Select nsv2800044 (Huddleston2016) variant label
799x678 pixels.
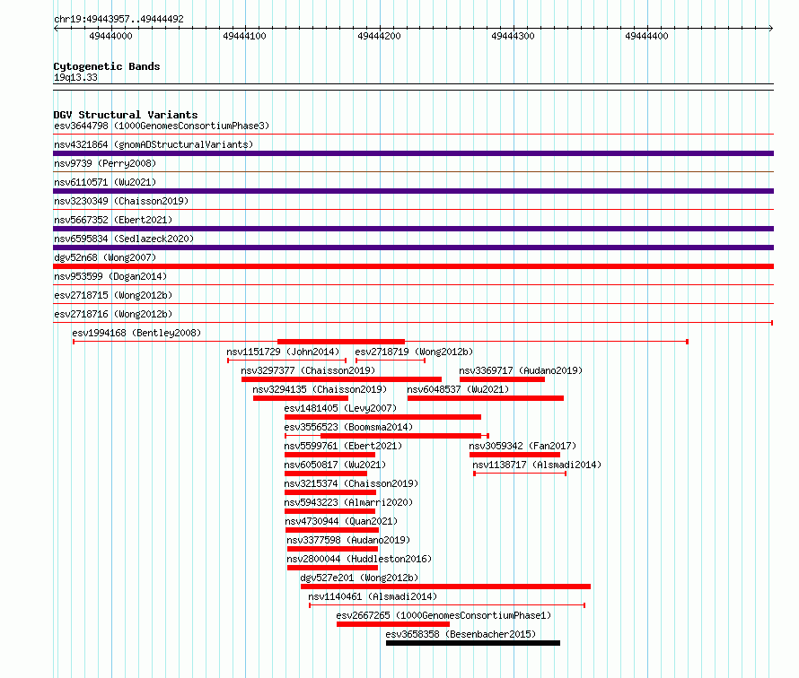pos(359,559)
